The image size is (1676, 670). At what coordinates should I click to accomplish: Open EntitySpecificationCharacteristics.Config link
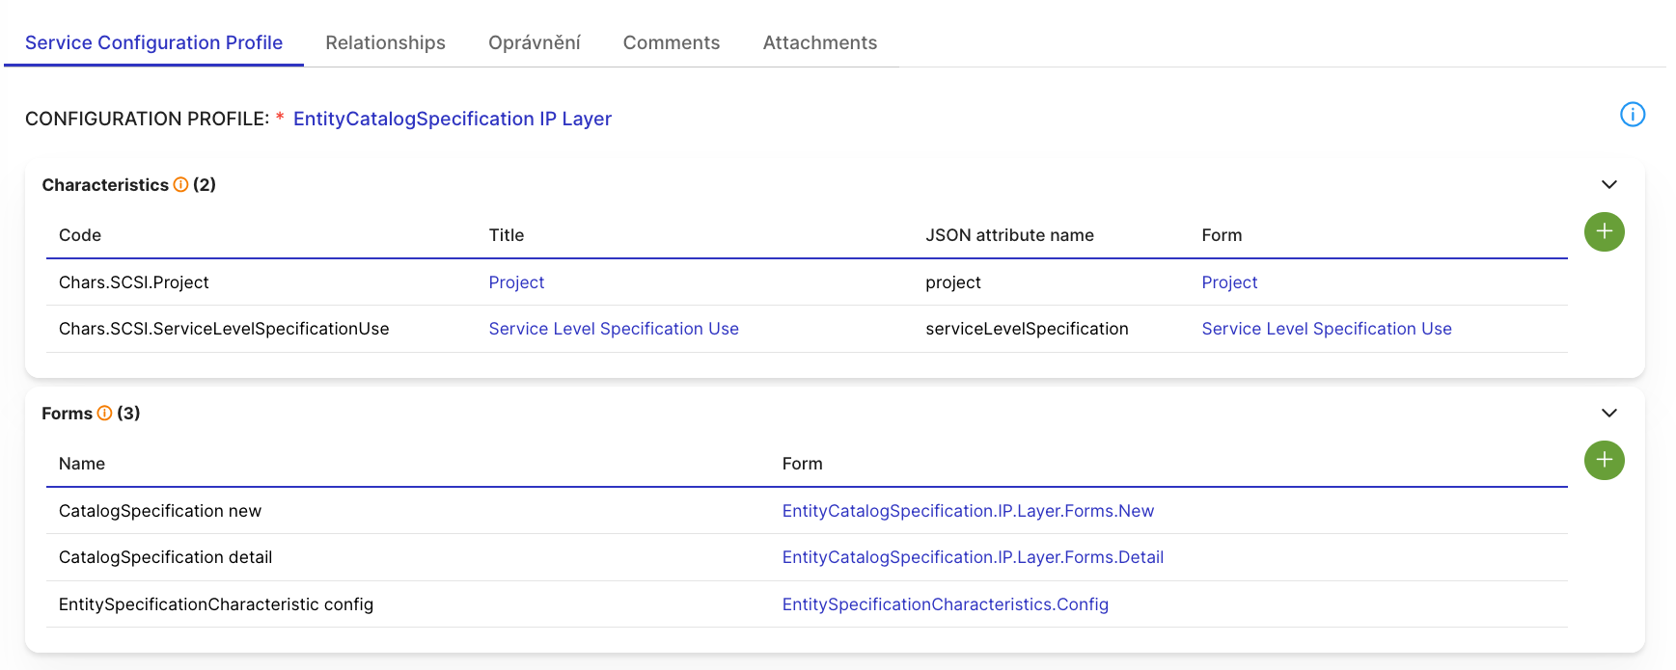click(x=945, y=604)
